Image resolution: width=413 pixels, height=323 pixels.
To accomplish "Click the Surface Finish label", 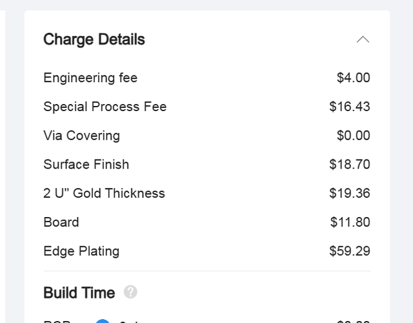I will click(86, 164).
